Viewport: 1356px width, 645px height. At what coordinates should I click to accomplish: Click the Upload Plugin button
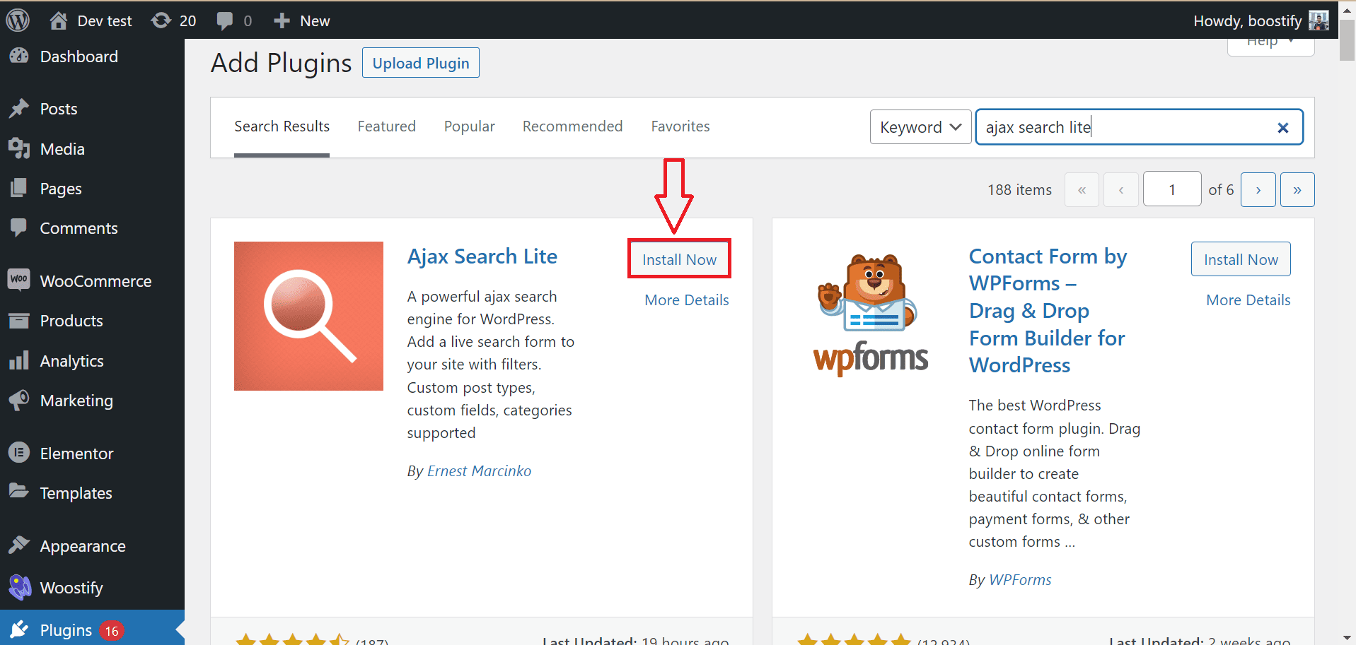(421, 63)
